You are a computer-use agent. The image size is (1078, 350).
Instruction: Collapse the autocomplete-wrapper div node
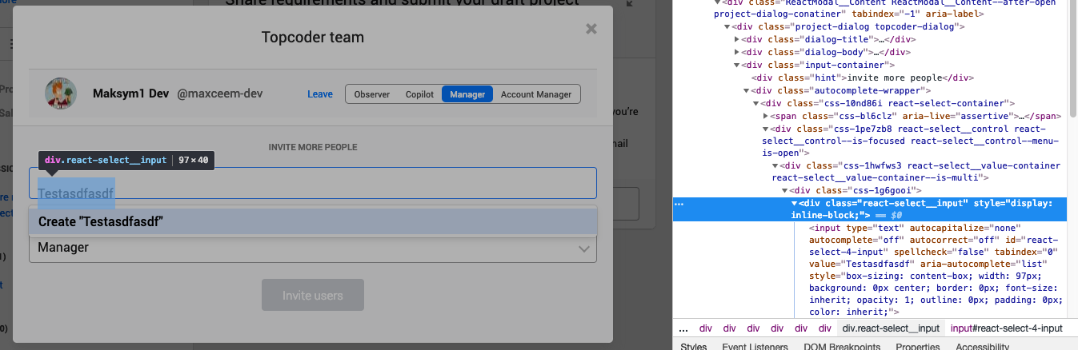pos(747,90)
